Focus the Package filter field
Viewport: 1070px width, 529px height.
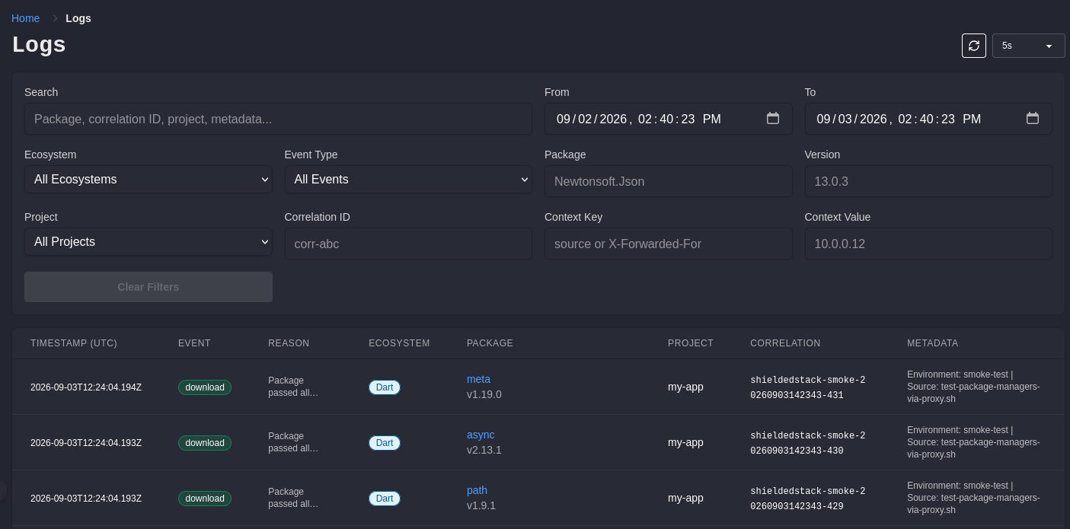click(669, 181)
